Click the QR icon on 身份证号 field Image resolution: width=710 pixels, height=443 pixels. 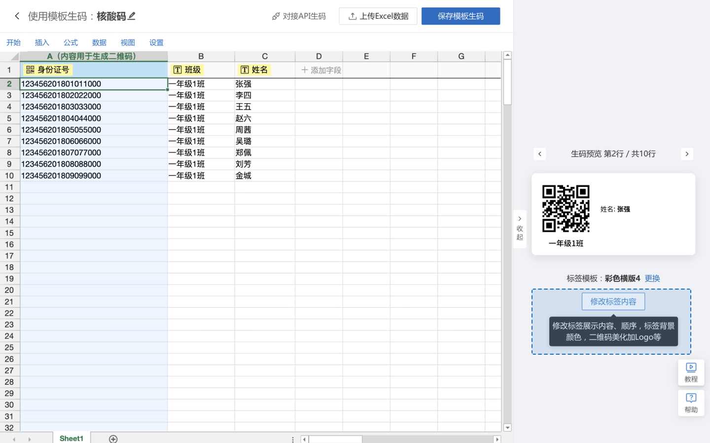click(30, 70)
